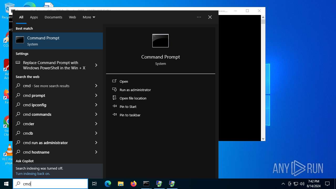Image resolution: width=336 pixels, height=189 pixels.
Task: Click the Open action icon
Action: 114,81
